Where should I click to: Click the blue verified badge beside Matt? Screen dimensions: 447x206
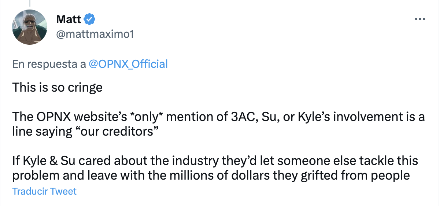pyautogui.click(x=90, y=19)
